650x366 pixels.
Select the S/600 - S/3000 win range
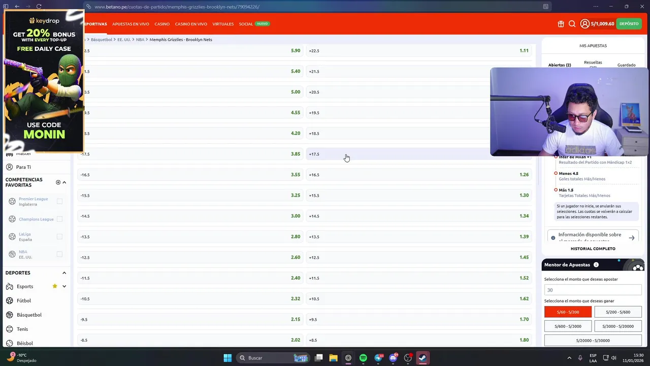[x=568, y=326]
